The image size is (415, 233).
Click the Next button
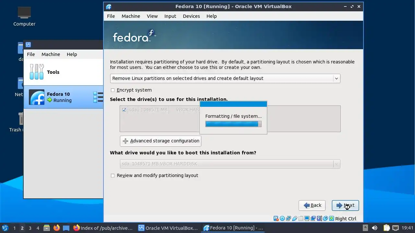(x=345, y=205)
